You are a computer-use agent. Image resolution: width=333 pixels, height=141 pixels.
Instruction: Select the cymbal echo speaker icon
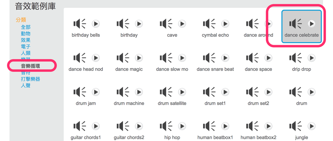click(209, 24)
